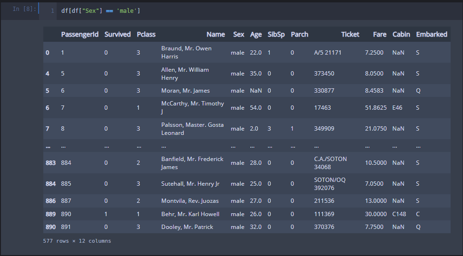Image resolution: width=463 pixels, height=256 pixels.
Task: Click the Age column header
Action: click(256, 35)
